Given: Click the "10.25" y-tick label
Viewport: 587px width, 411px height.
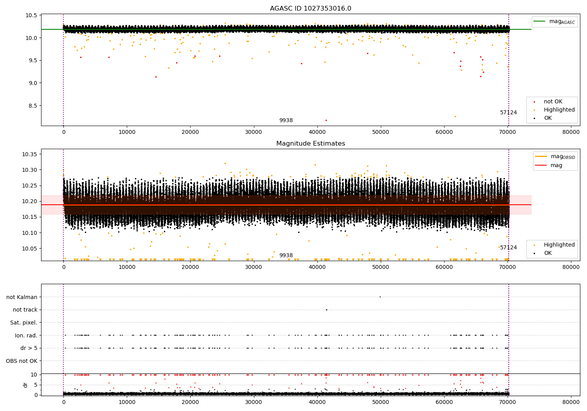Looking at the screenshot, I should [30, 186].
